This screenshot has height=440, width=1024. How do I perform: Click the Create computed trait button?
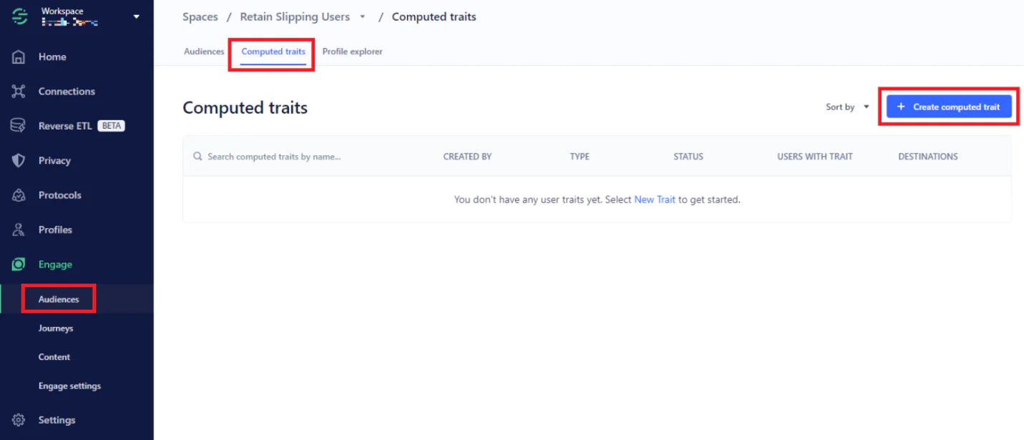point(949,107)
